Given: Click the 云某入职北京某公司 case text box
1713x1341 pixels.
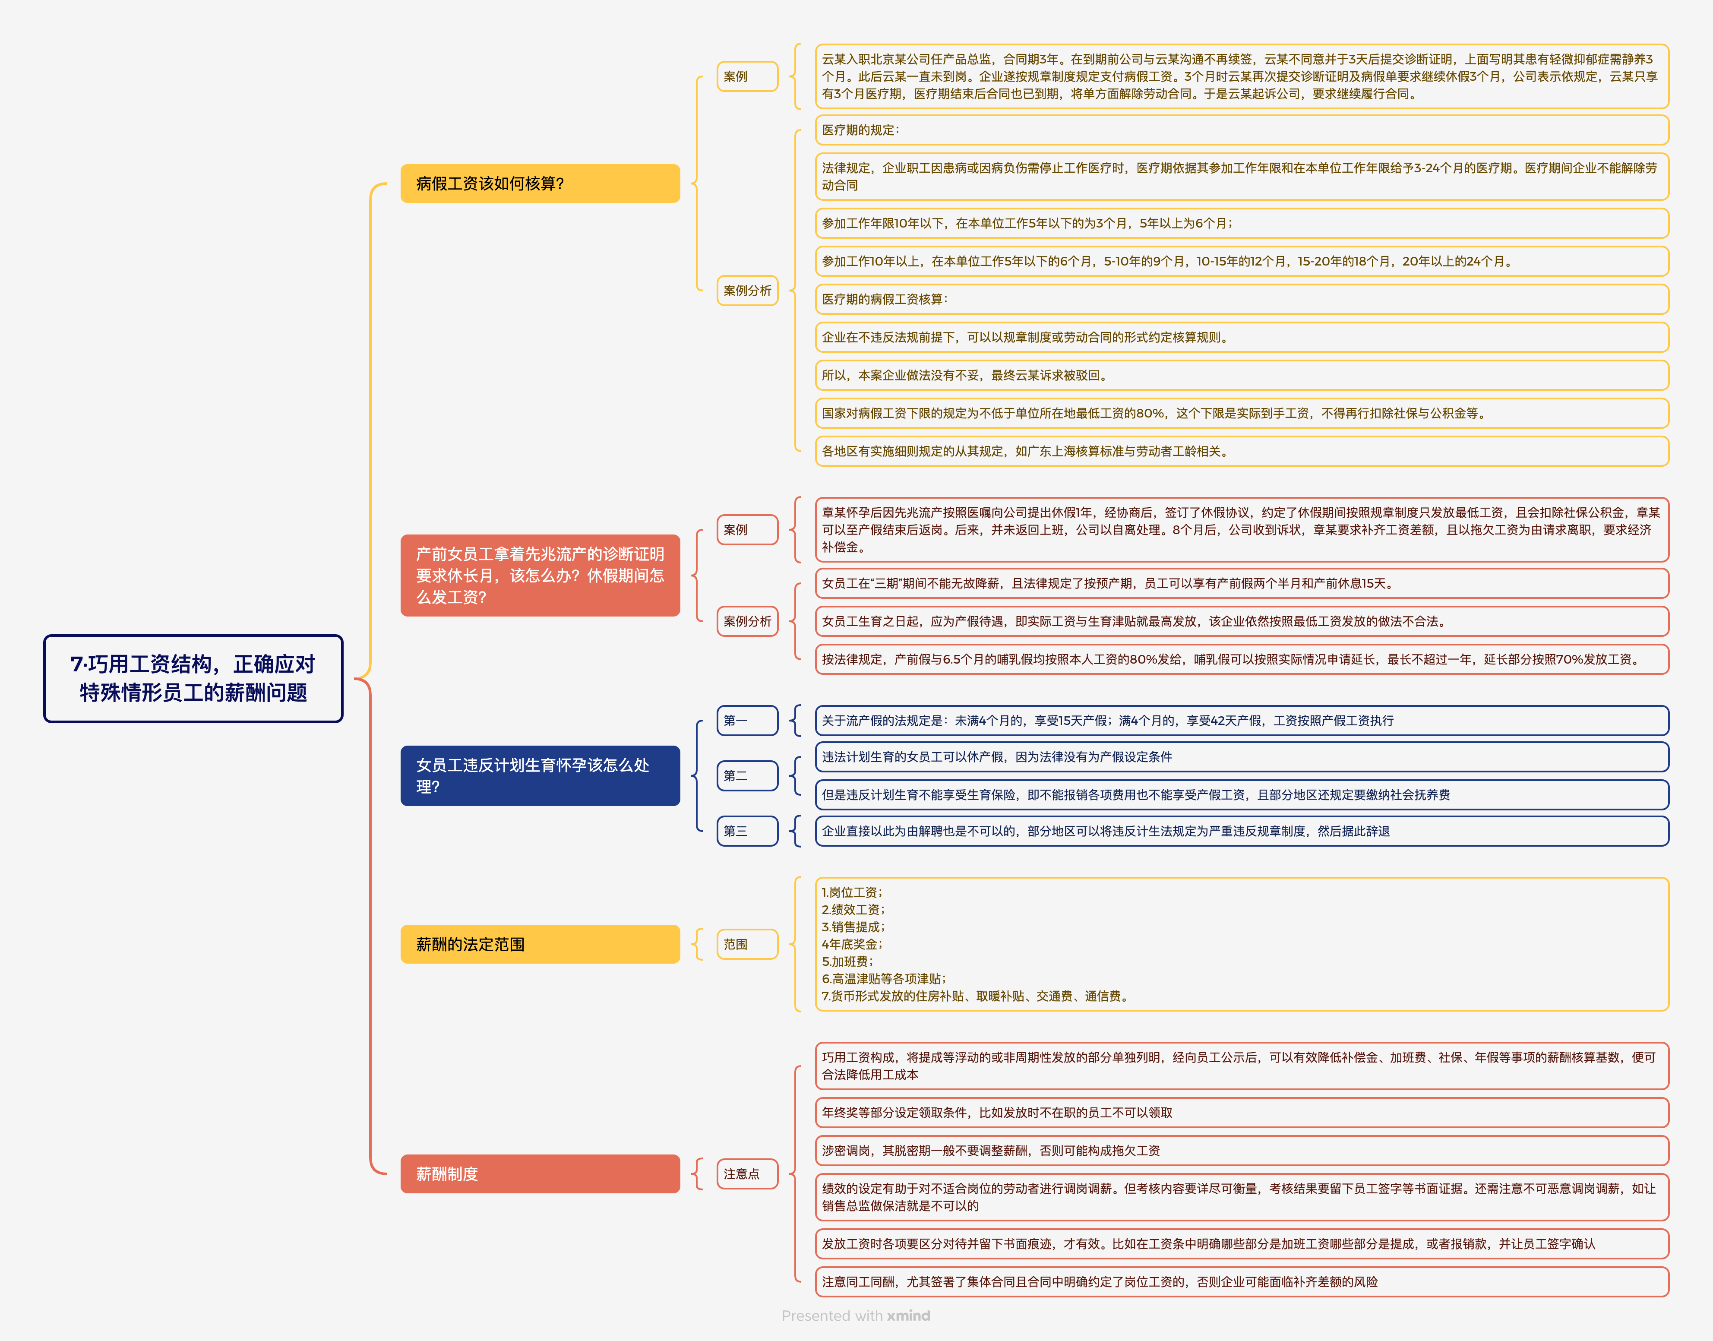Looking at the screenshot, I should 1242,76.
